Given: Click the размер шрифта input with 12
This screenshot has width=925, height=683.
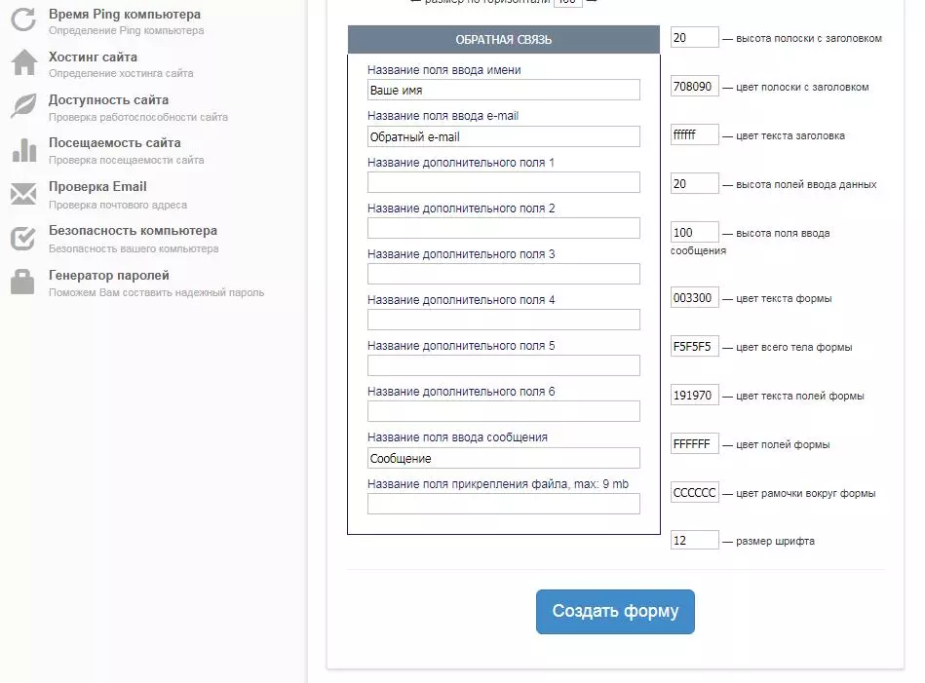Looking at the screenshot, I should [694, 541].
